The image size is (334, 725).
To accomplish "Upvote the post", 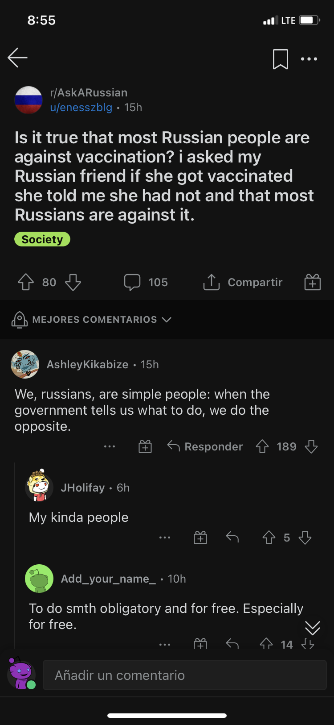I will point(25,282).
